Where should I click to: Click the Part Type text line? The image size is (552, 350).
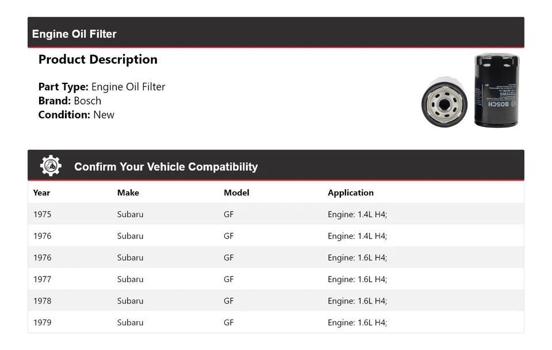click(x=102, y=87)
